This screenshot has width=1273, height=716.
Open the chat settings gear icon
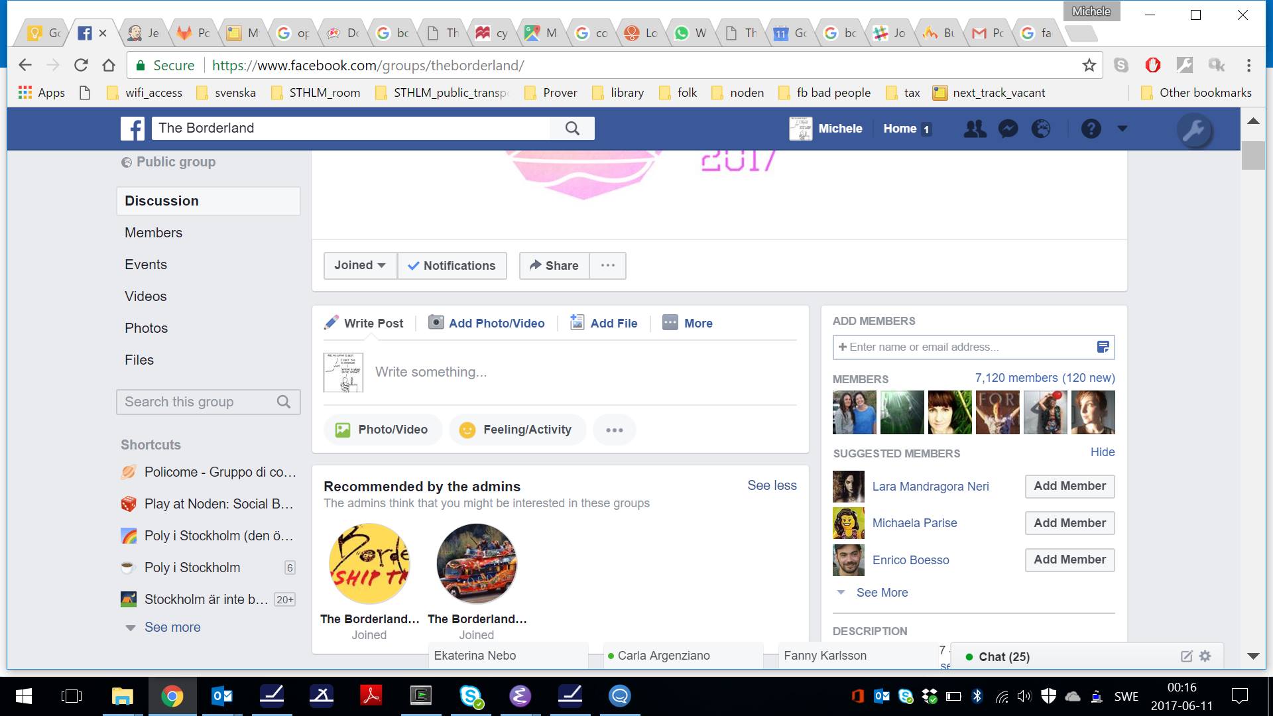1204,656
